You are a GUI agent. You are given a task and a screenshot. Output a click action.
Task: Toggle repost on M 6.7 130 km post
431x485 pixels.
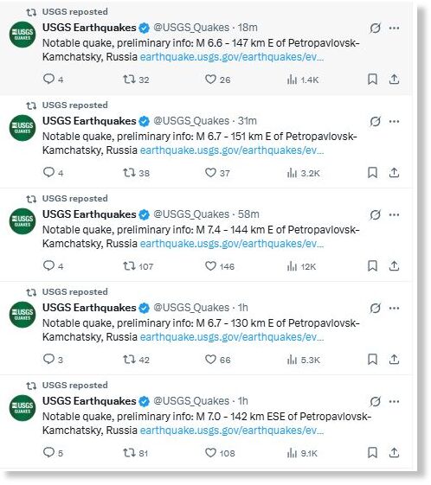pyautogui.click(x=136, y=360)
